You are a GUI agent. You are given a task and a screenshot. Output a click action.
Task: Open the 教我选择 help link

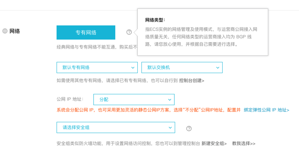pyautogui.click(x=244, y=144)
